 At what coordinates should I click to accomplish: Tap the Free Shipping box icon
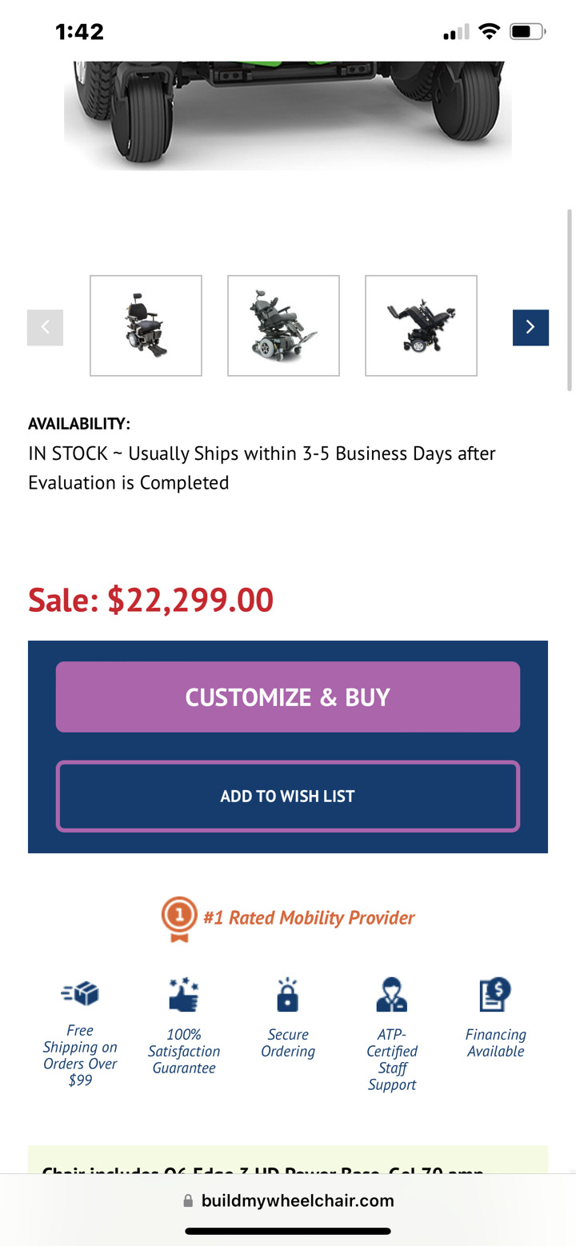coord(80,994)
